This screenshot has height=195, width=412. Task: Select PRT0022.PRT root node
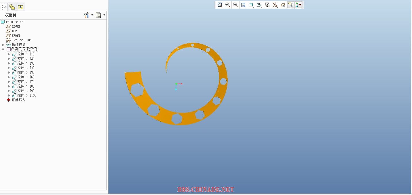[15, 22]
